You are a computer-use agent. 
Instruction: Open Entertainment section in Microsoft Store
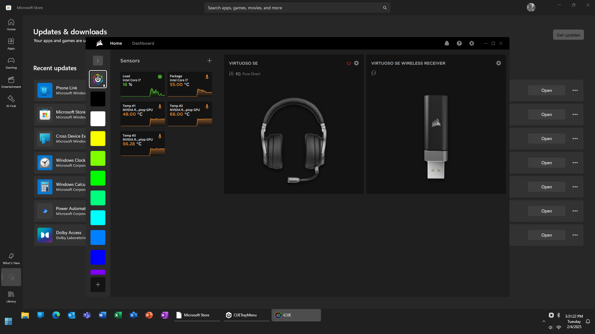[11, 82]
